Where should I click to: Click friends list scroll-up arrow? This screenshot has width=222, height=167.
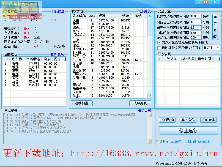(150, 16)
